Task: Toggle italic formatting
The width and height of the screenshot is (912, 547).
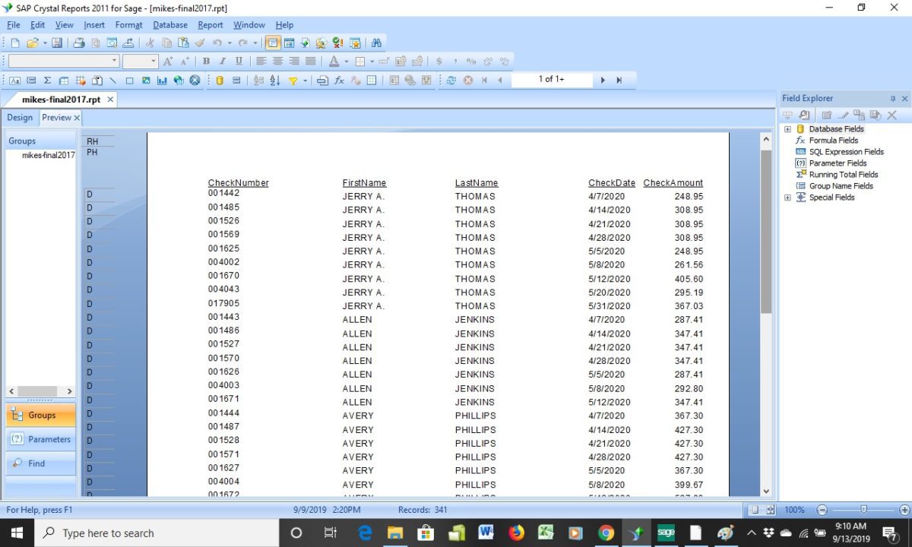Action: (221, 61)
